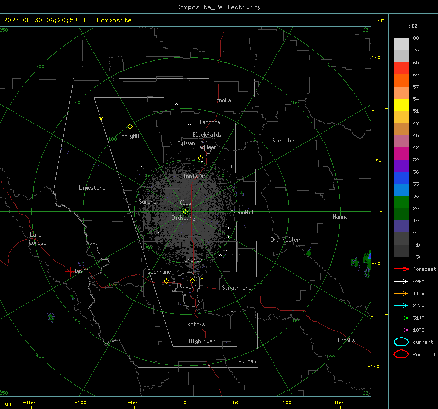
Task: Click the Olds town label
Action: tap(185, 203)
